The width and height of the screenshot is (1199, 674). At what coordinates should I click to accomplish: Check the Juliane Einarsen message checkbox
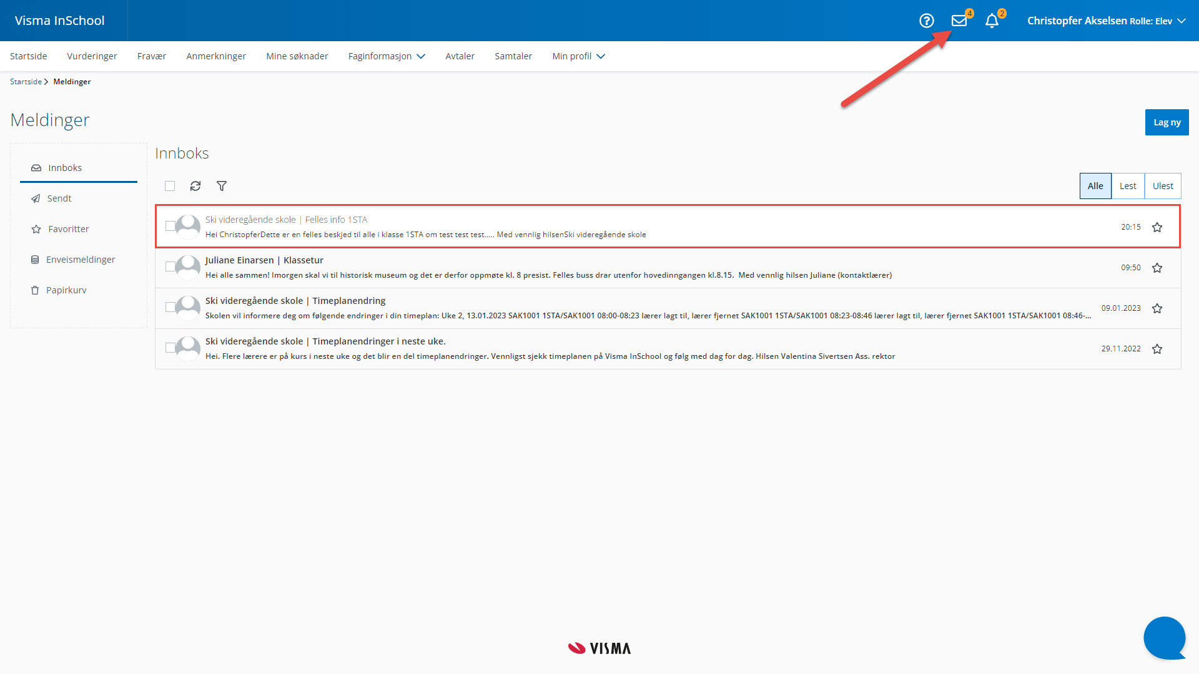170,266
